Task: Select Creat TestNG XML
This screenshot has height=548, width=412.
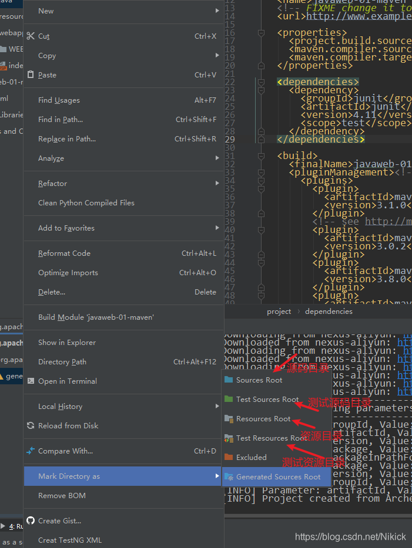Action: [x=123, y=540]
